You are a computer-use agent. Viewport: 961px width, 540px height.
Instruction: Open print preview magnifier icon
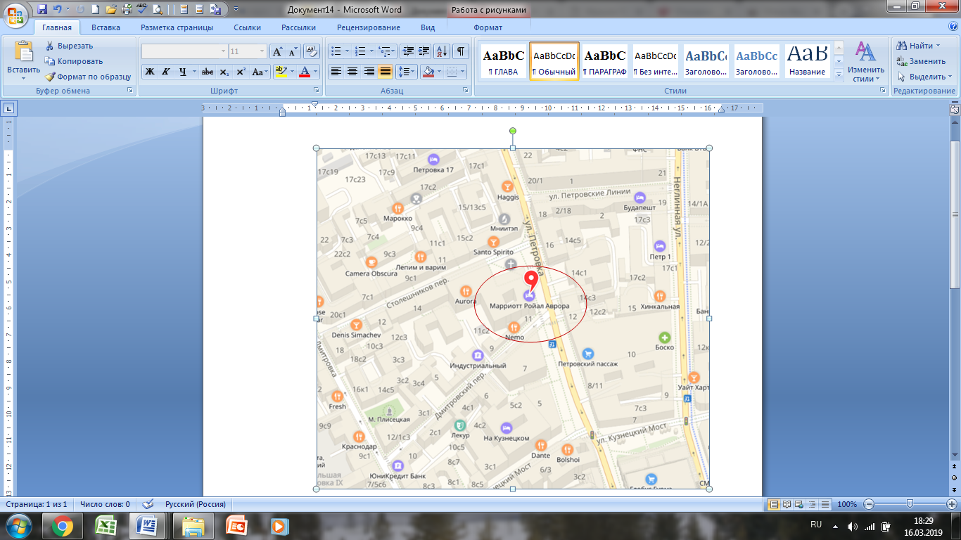coord(157,10)
